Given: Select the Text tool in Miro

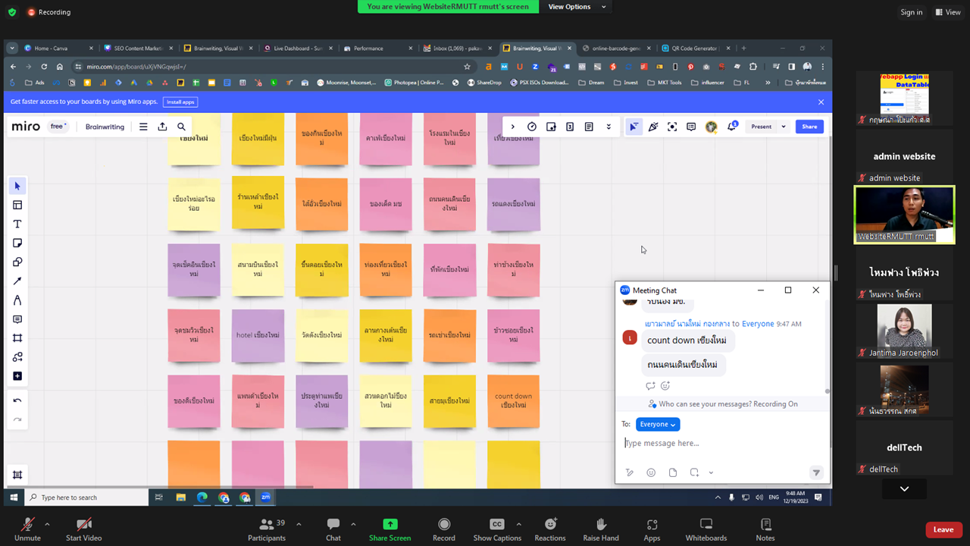Looking at the screenshot, I should (17, 224).
